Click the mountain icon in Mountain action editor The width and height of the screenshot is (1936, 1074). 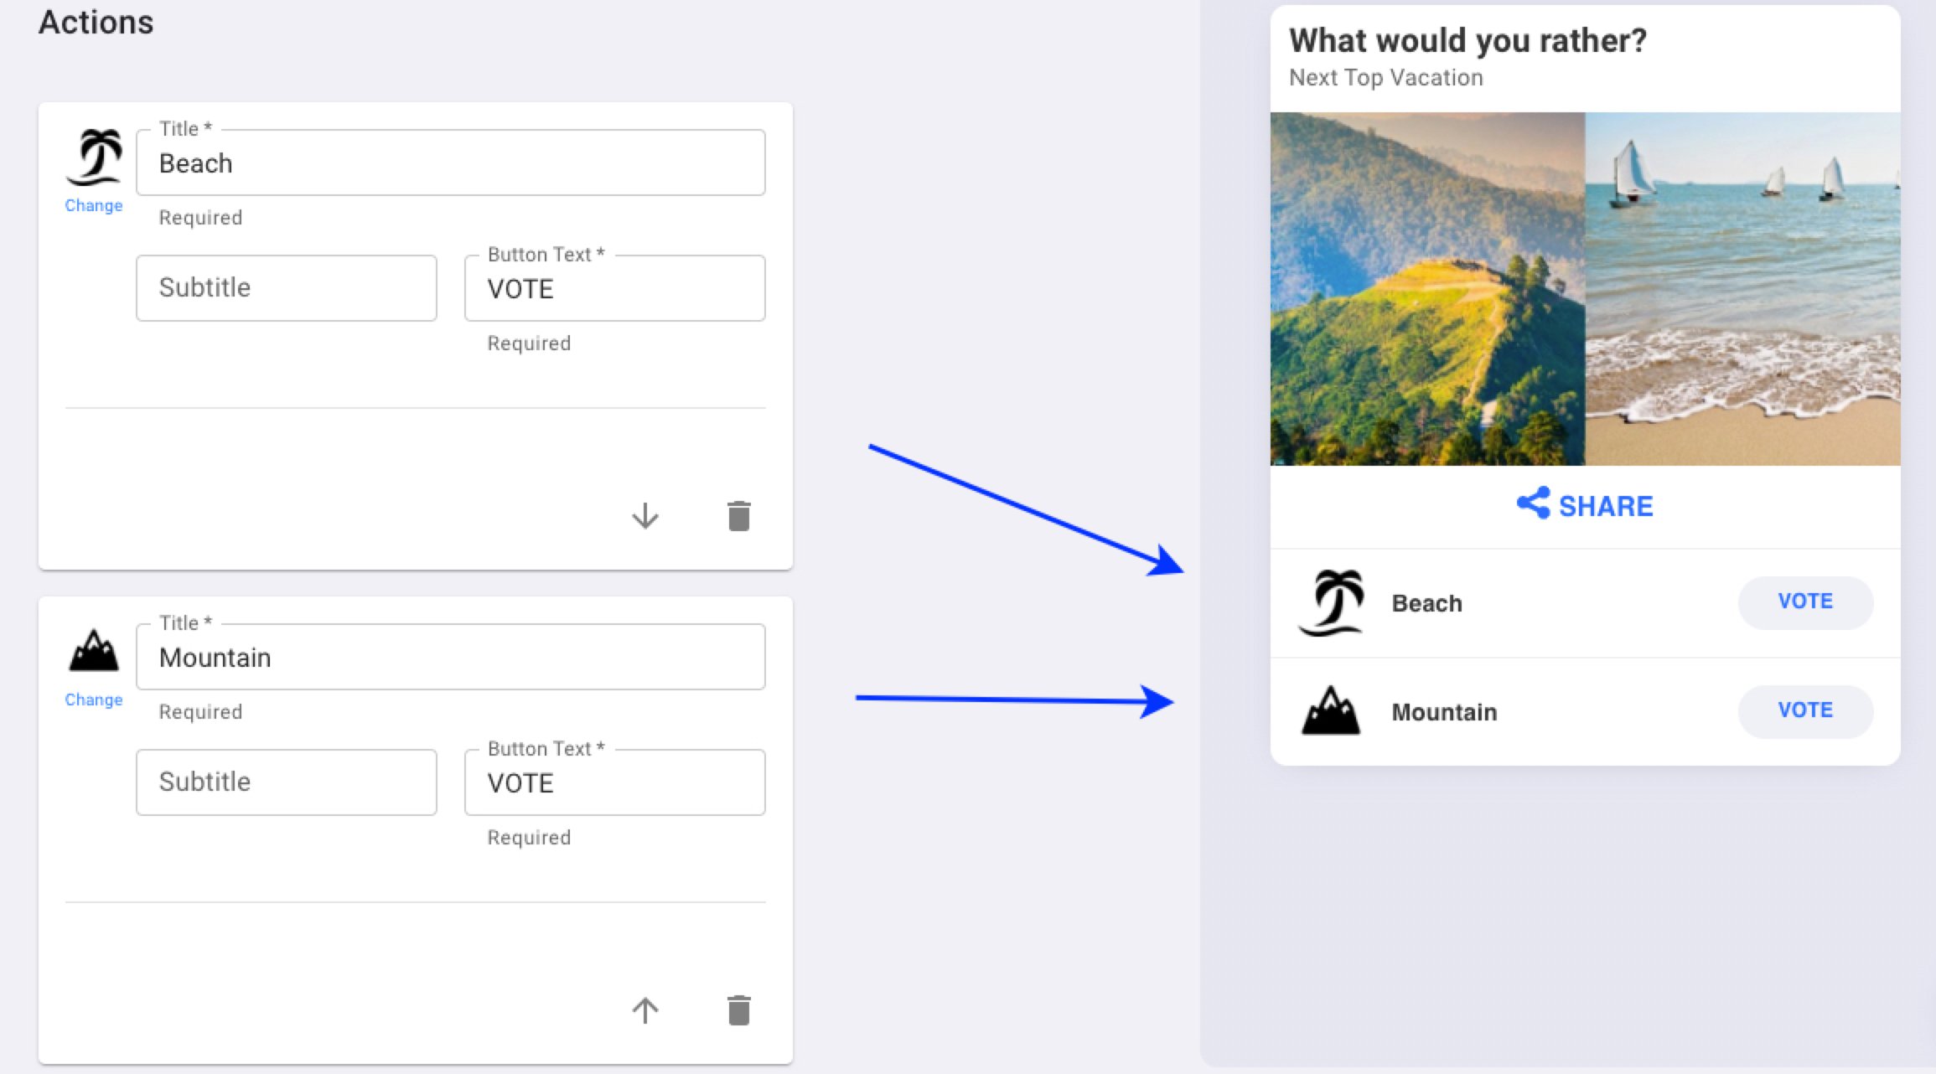click(x=94, y=650)
